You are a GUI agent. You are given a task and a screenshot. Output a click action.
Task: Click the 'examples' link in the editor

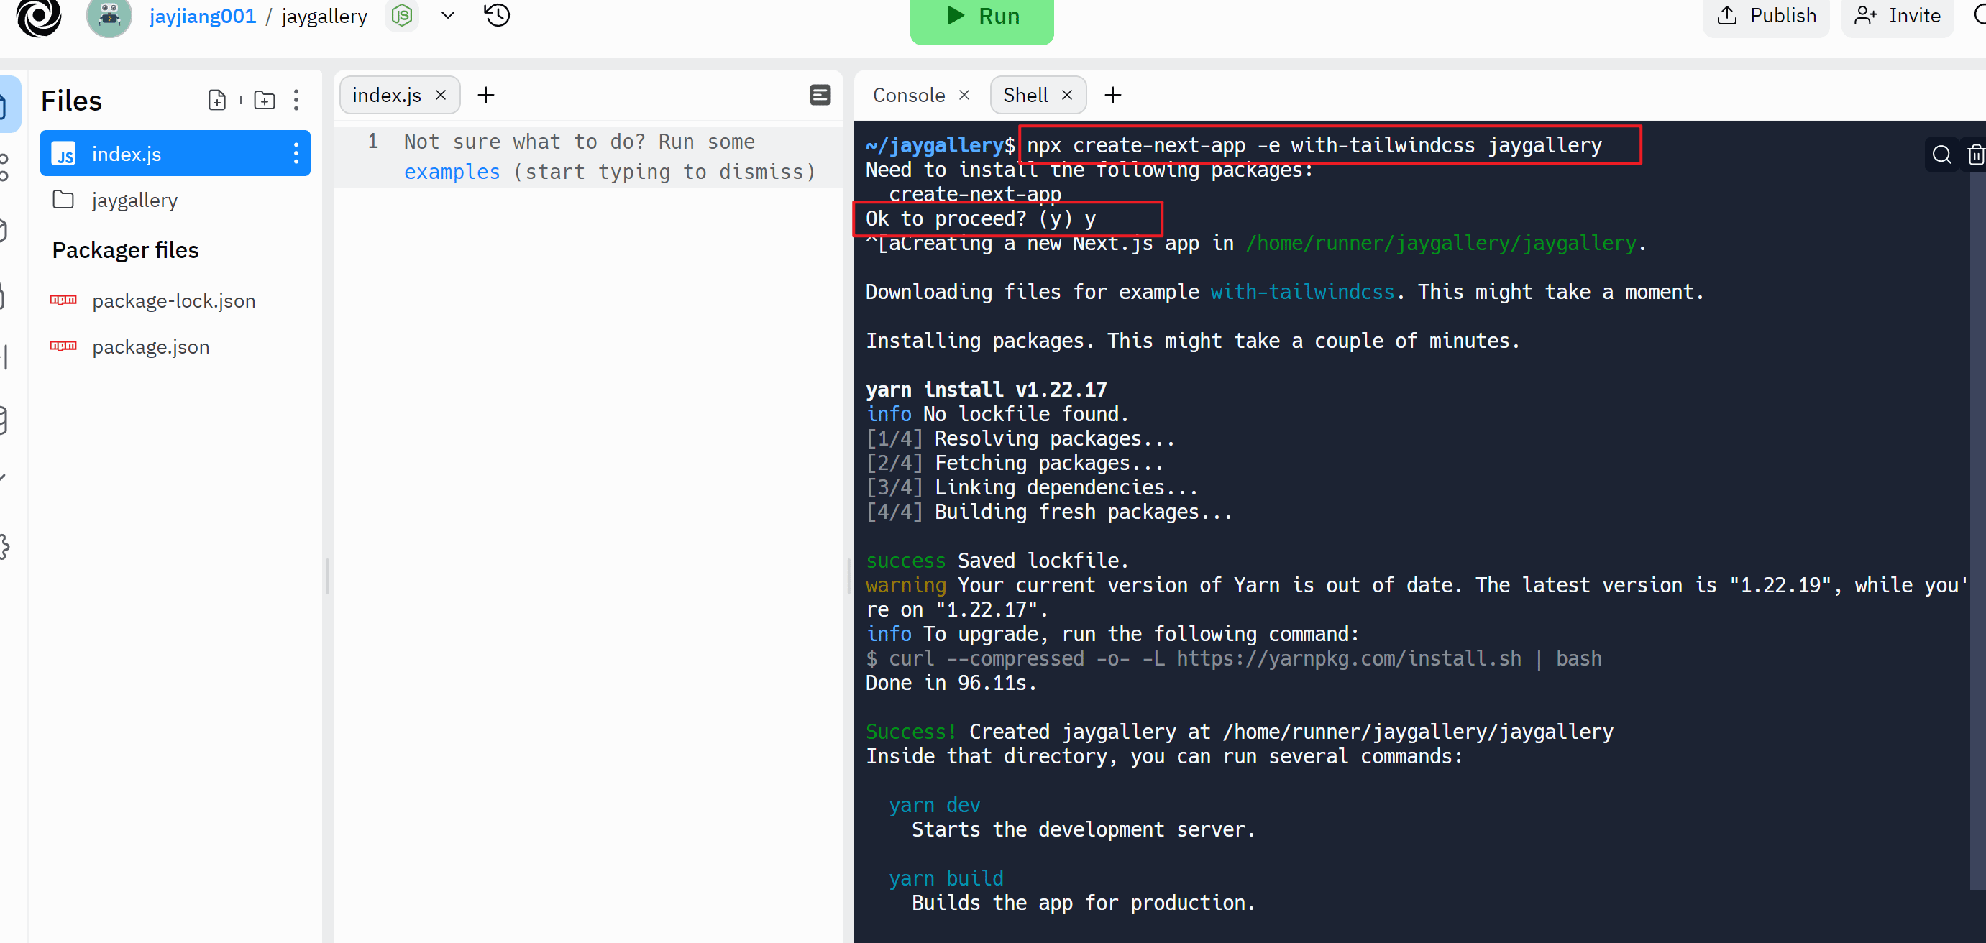[452, 172]
